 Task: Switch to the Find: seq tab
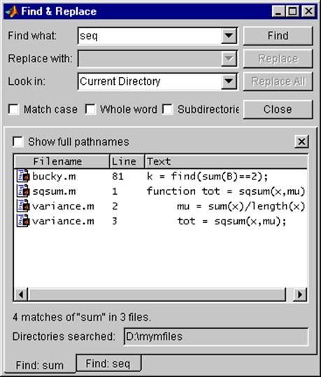point(108,363)
